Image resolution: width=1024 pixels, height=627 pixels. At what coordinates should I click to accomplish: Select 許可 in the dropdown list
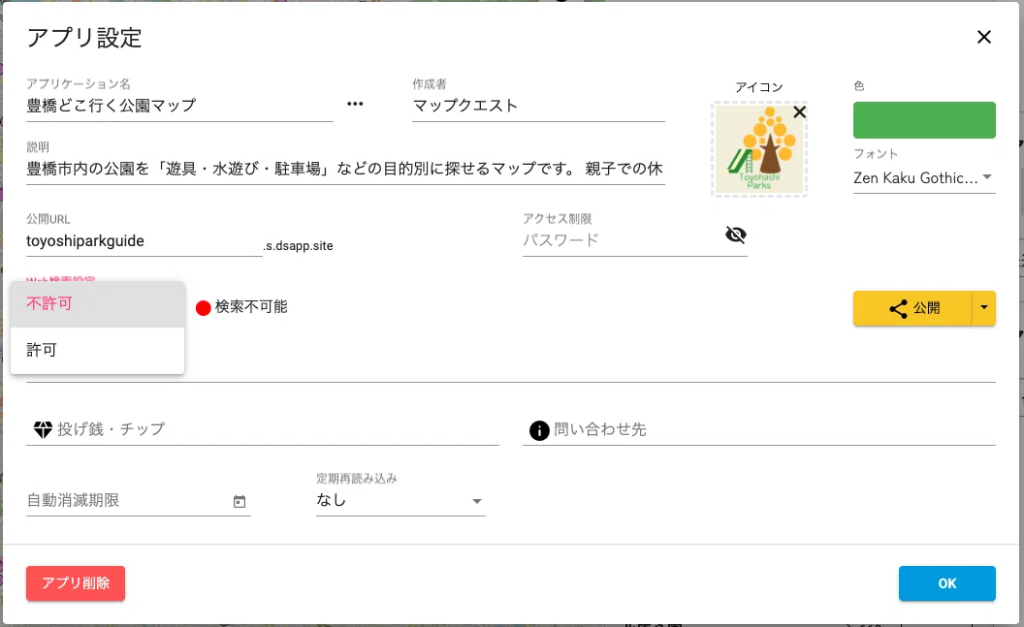[97, 351]
